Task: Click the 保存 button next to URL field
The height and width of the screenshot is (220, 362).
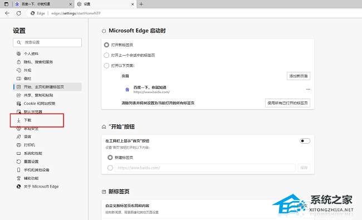Action: [304, 168]
